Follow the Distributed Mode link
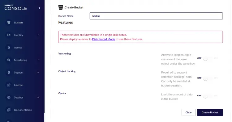The image size is (232, 122). [x=103, y=39]
